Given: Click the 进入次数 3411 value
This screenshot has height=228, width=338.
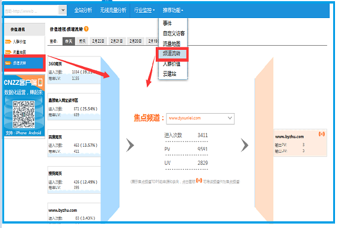Looking at the screenshot, I should 203,135.
